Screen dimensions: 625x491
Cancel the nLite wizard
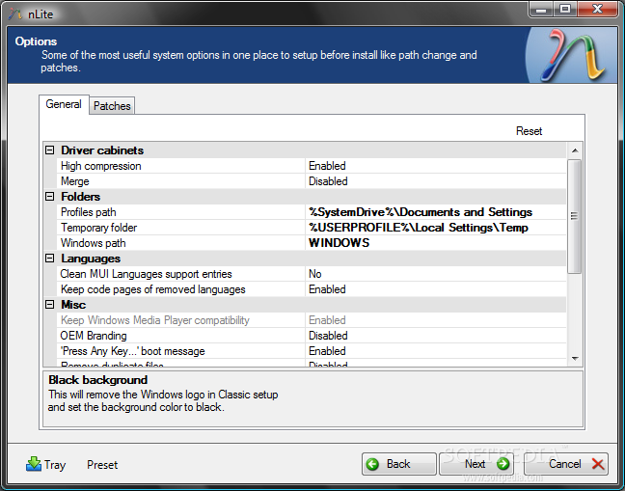[566, 464]
